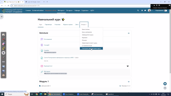Switch to the Курс tab
The height and width of the screenshot is (96, 171).
click(x=41, y=25)
